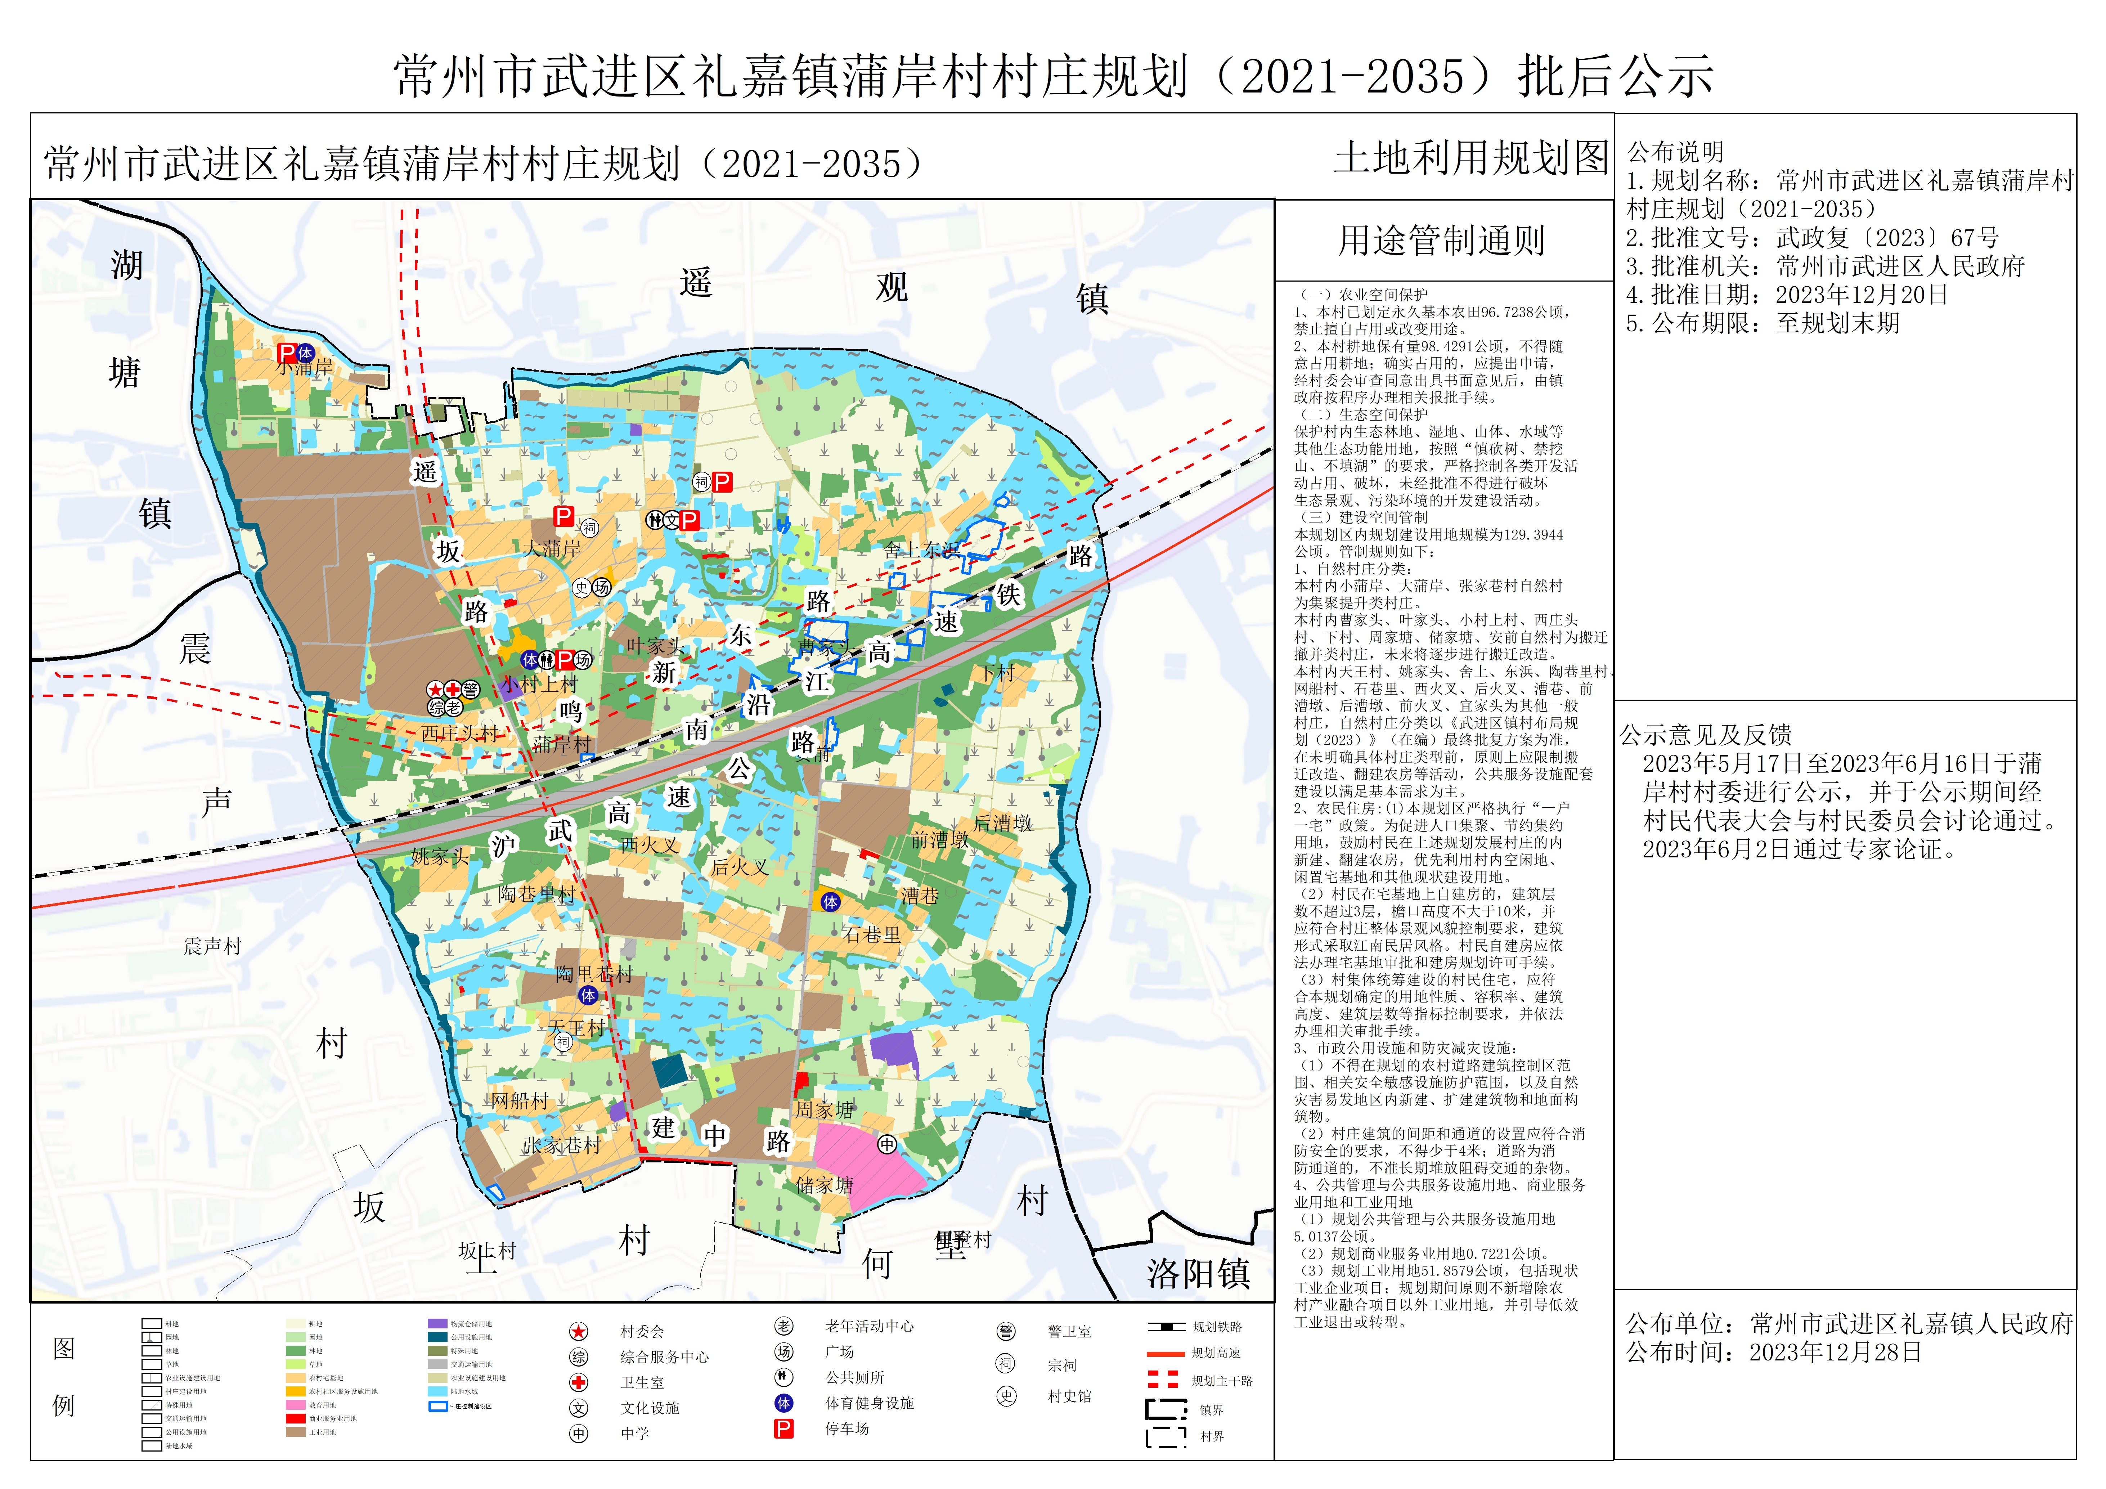Viewport: 2106px width, 1489px height.
Task: Click the 中 中学 legend icon
Action: coord(579,1433)
